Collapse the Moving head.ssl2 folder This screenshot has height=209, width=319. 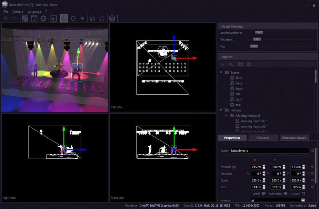pos(227,116)
